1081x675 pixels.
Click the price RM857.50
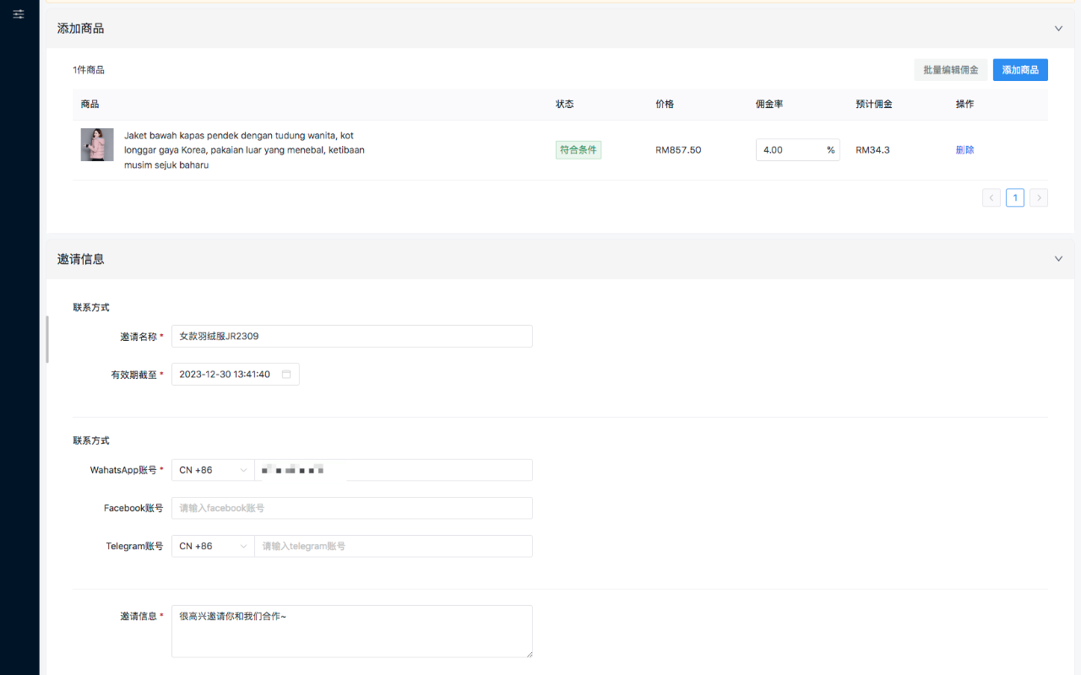[x=678, y=150]
